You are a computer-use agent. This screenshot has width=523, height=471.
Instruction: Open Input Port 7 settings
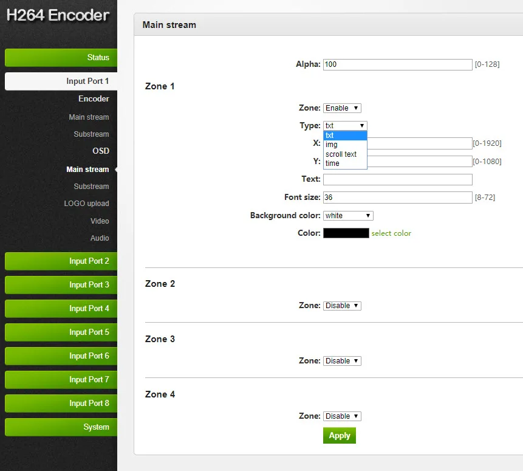coord(61,380)
